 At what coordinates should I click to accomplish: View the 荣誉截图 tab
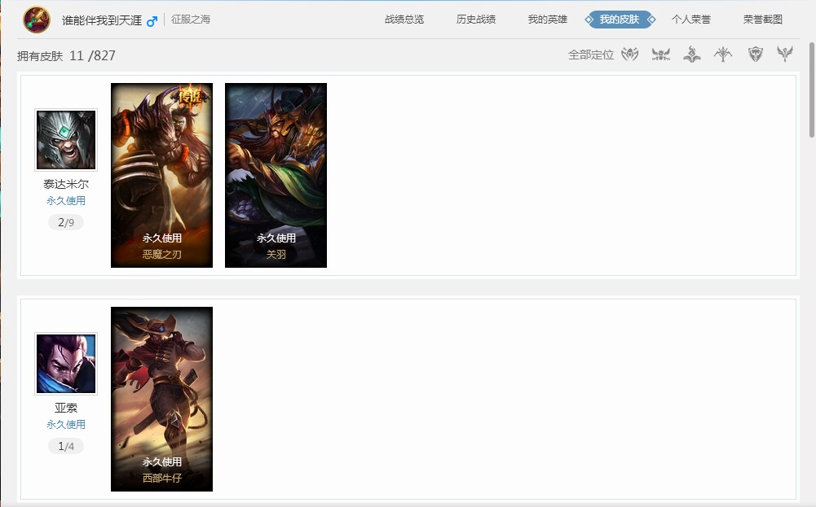point(762,20)
